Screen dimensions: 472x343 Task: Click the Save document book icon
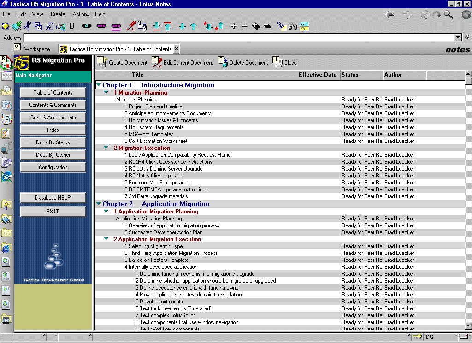click(17, 26)
